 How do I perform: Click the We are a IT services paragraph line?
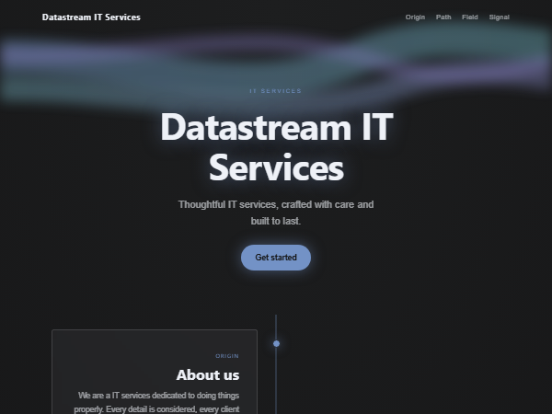point(158,396)
